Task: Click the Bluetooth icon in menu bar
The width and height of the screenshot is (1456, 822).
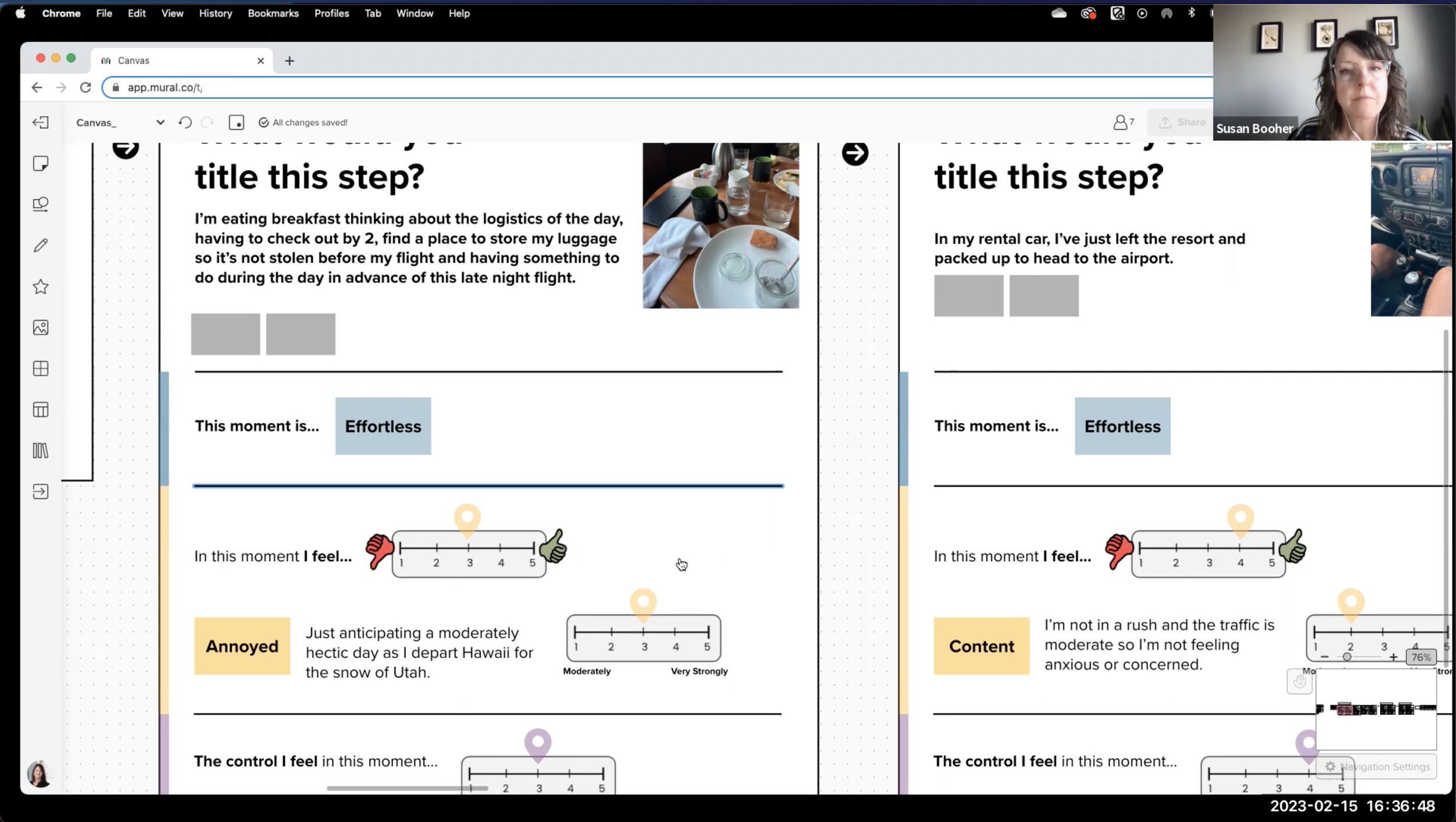Action: [x=1191, y=13]
